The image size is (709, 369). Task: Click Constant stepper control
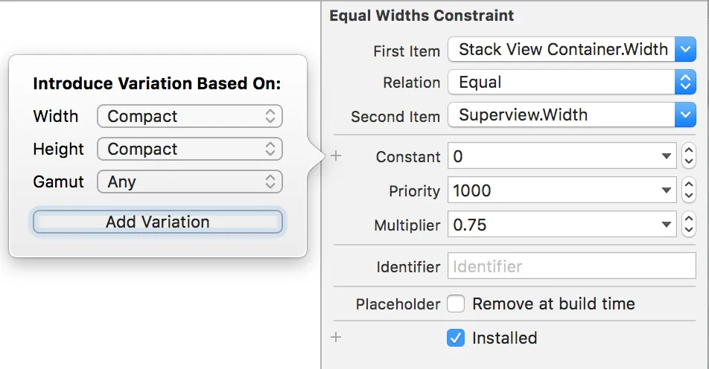tap(689, 156)
